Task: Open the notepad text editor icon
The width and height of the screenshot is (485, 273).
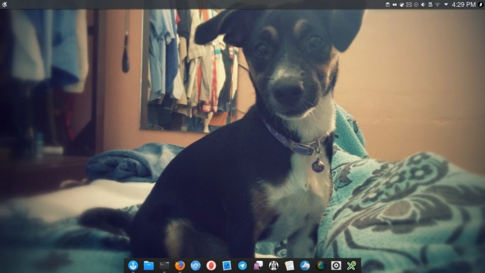Action: point(289,265)
